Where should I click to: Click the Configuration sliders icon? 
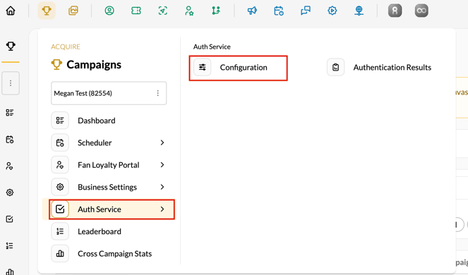(203, 67)
